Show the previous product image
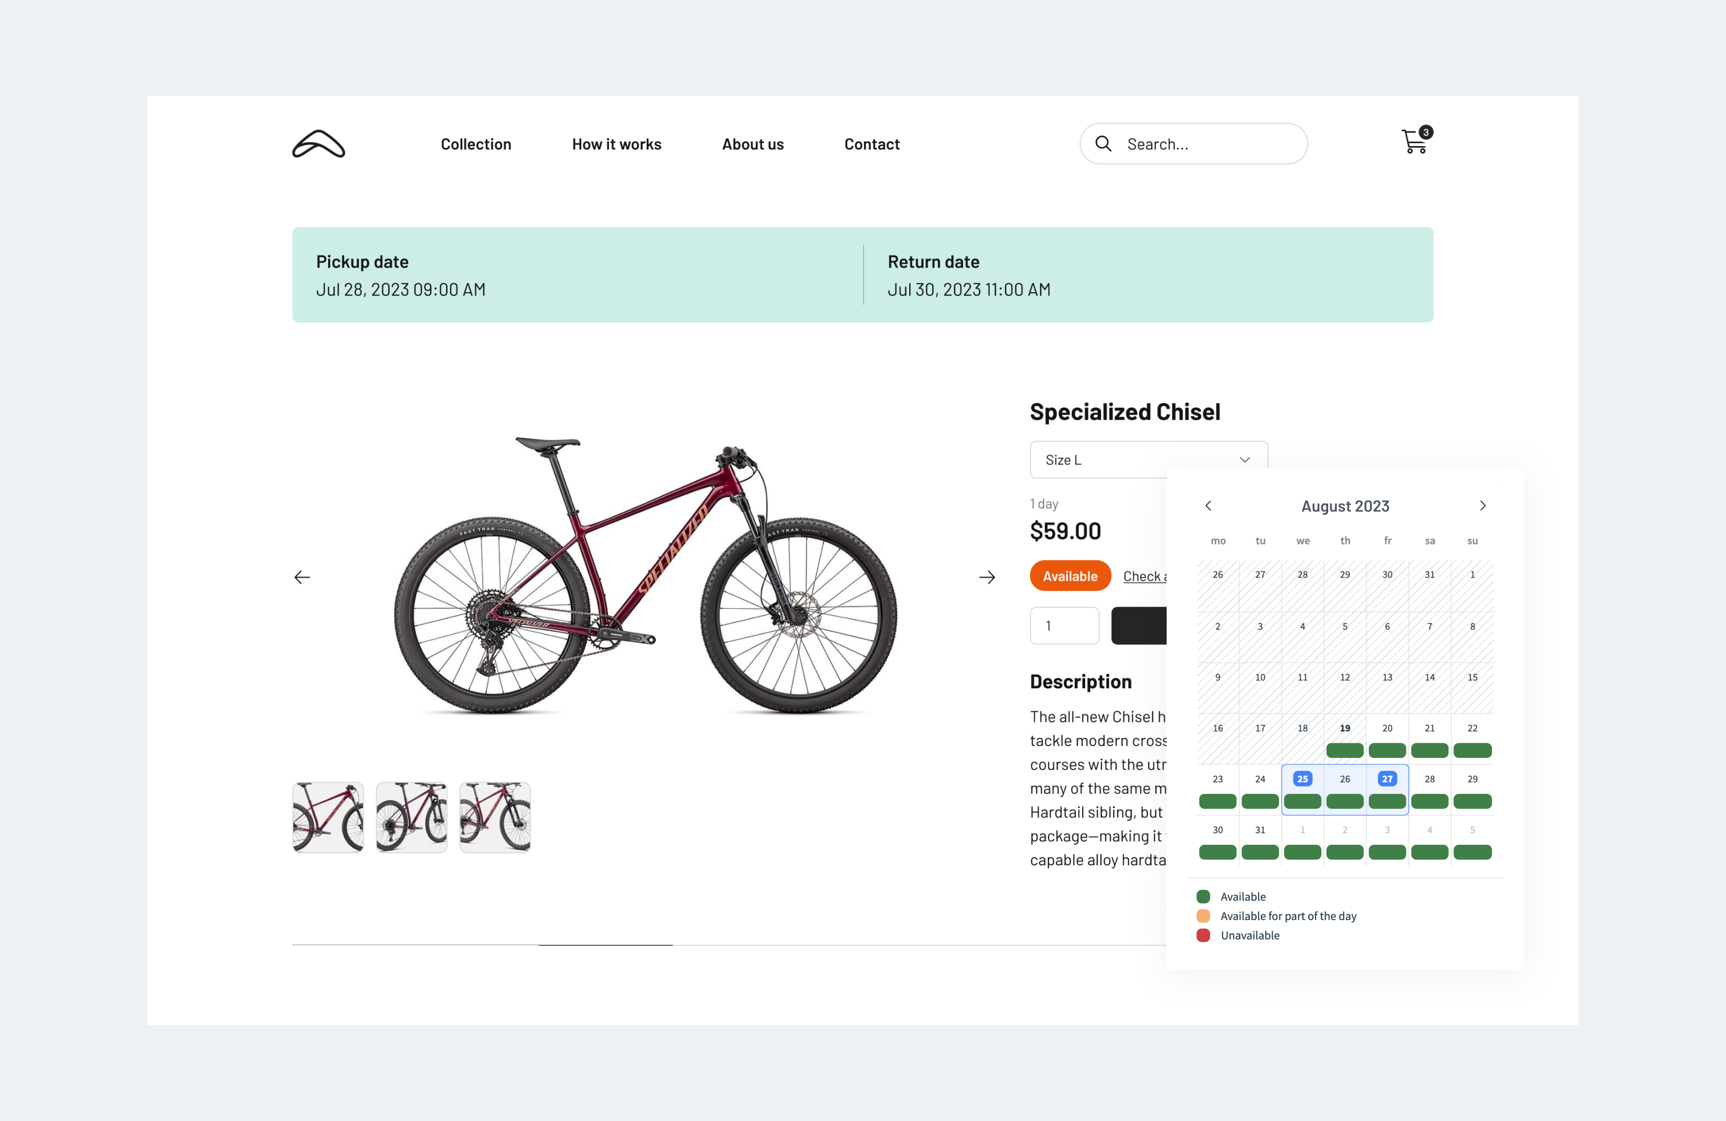Image resolution: width=1726 pixels, height=1121 pixels. pyautogui.click(x=303, y=576)
